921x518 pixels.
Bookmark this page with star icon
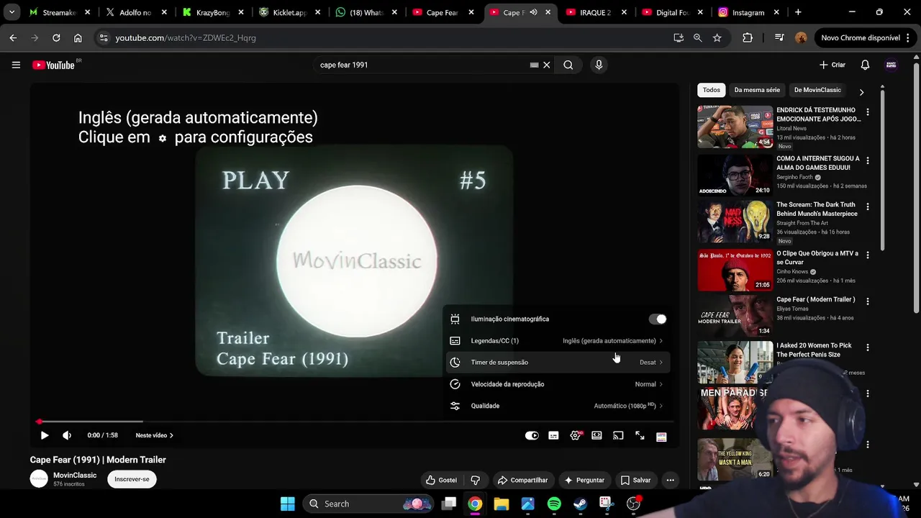point(717,37)
